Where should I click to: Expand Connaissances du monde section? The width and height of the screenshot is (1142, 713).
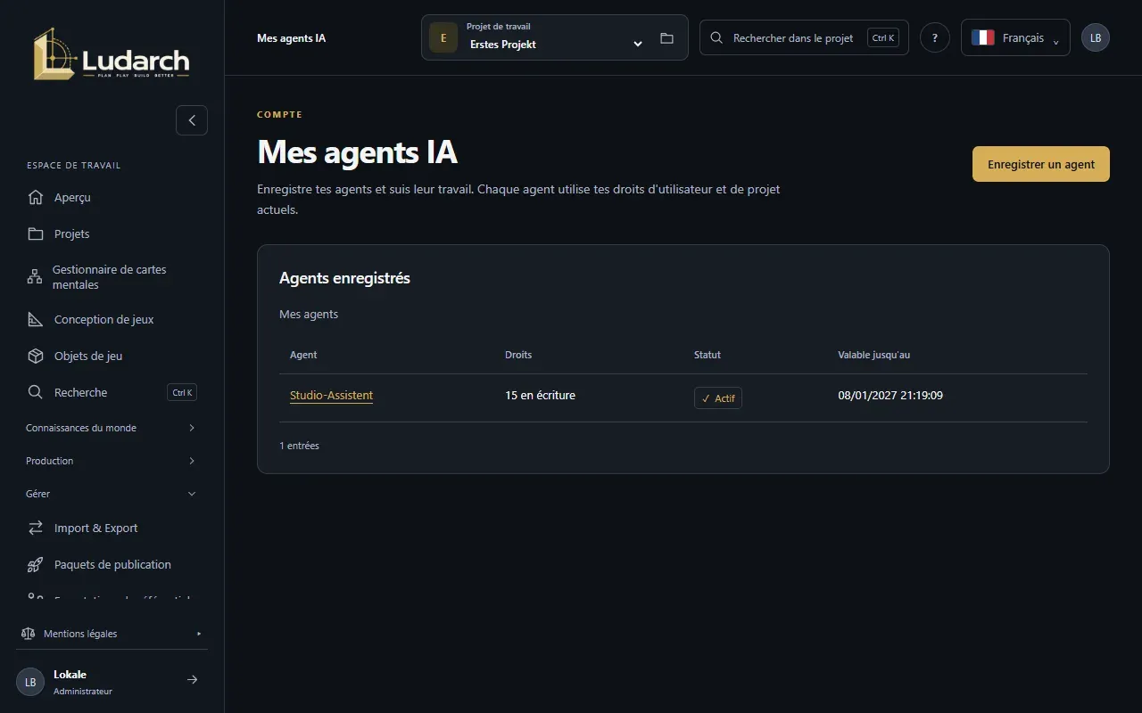tap(112, 428)
